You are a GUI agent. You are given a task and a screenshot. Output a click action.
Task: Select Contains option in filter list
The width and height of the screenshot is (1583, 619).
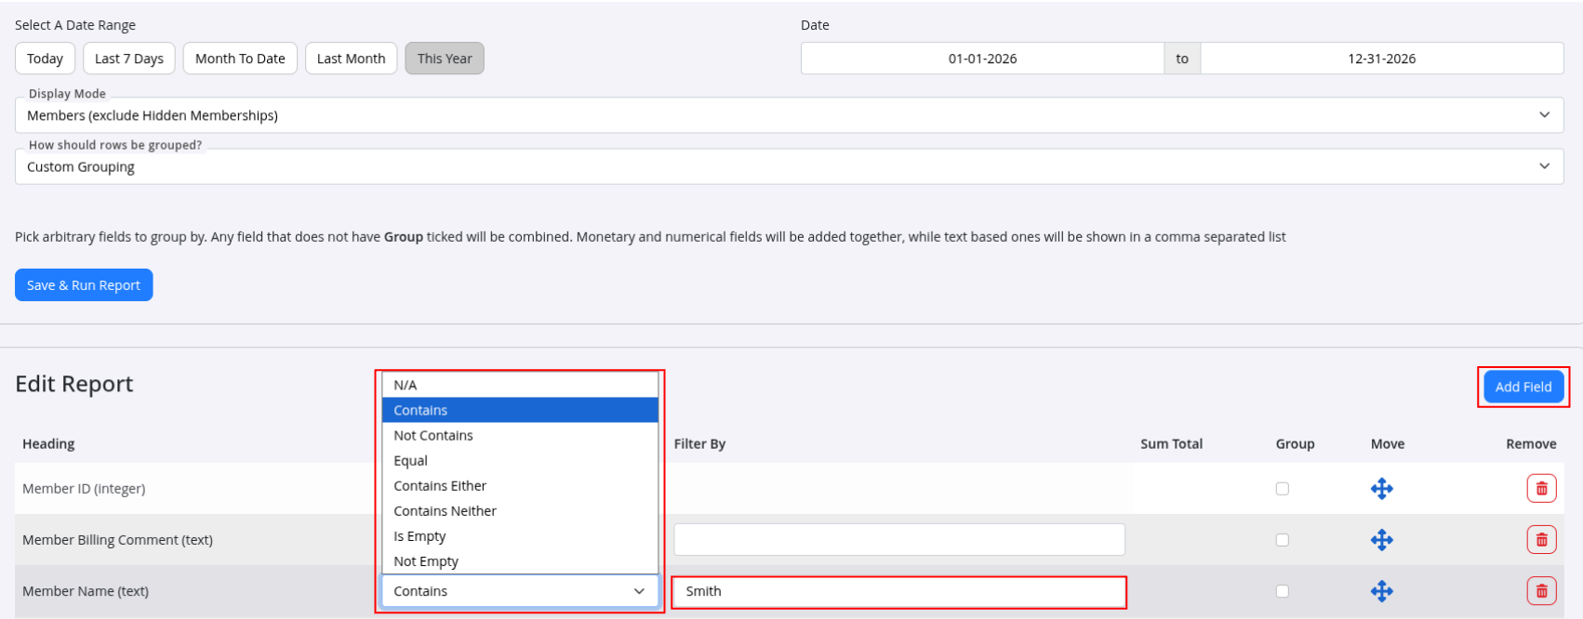520,410
